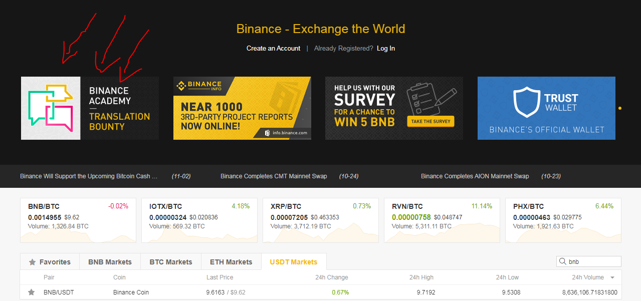
Task: Click the Log In link
Action: click(x=386, y=48)
